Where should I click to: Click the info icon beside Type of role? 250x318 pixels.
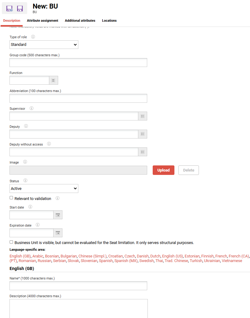[x=33, y=37]
